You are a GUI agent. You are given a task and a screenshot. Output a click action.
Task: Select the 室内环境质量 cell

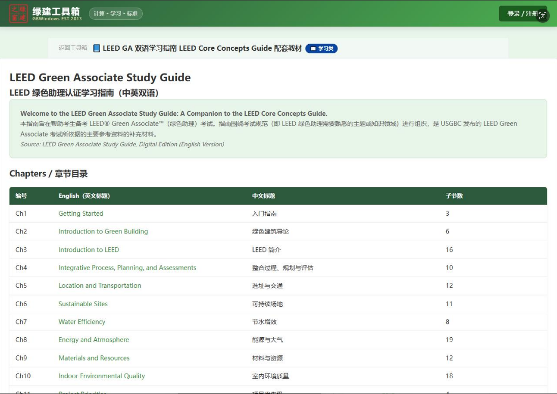[270, 376]
